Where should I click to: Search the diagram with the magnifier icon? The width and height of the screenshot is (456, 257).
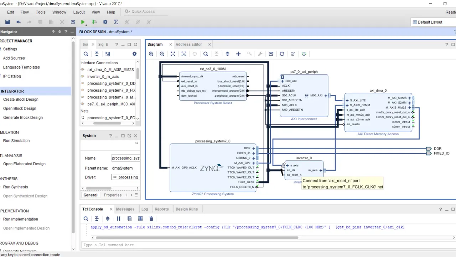coord(206,54)
